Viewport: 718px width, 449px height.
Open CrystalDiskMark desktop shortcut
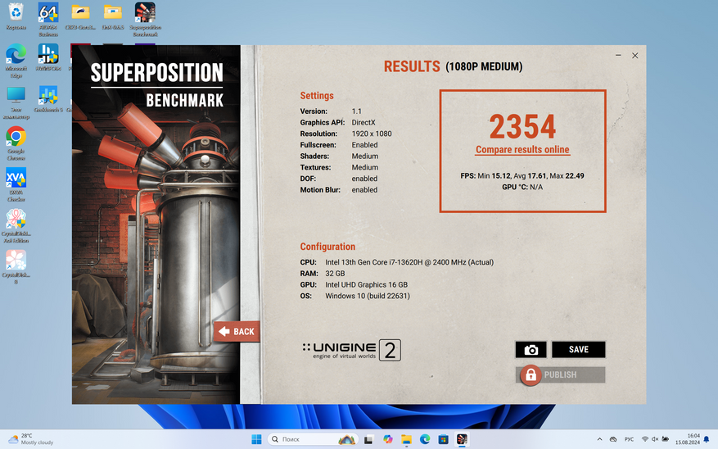[x=16, y=267]
